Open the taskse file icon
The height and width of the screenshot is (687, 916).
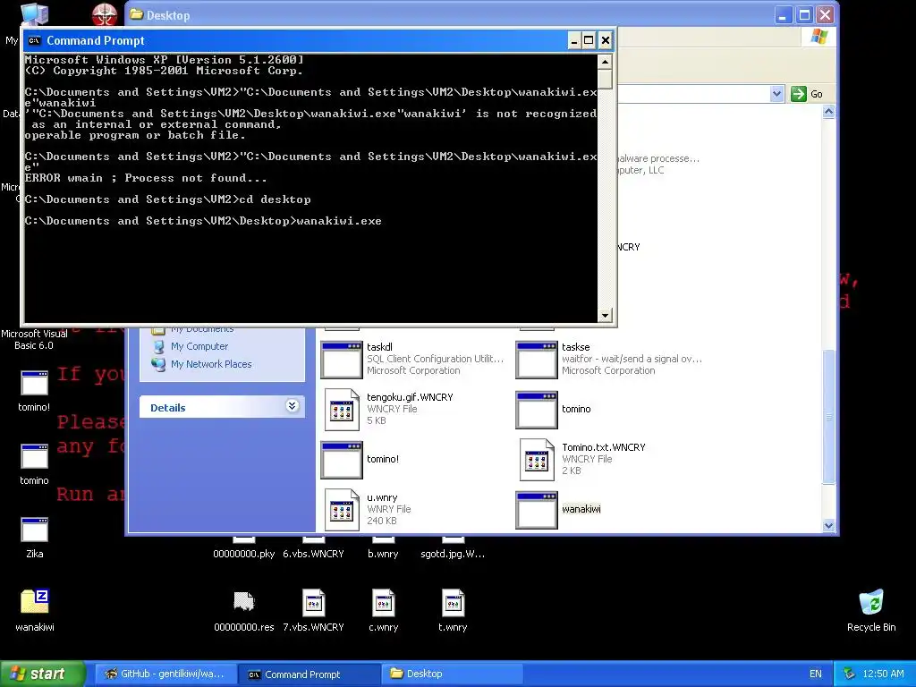[x=537, y=360]
